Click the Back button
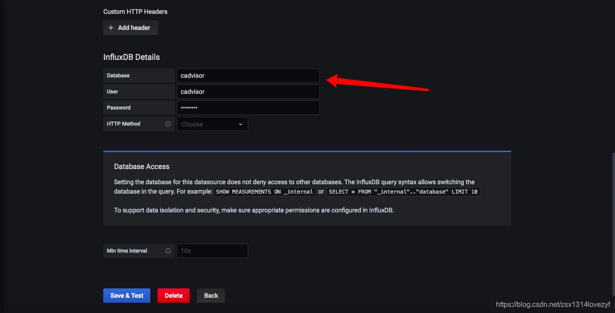 (211, 296)
